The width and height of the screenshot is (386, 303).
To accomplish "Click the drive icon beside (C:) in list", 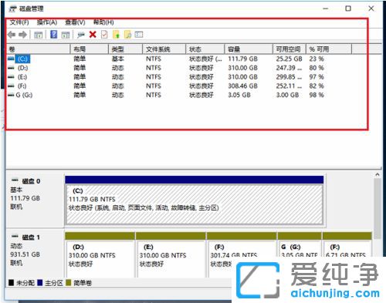I will click(x=11, y=59).
